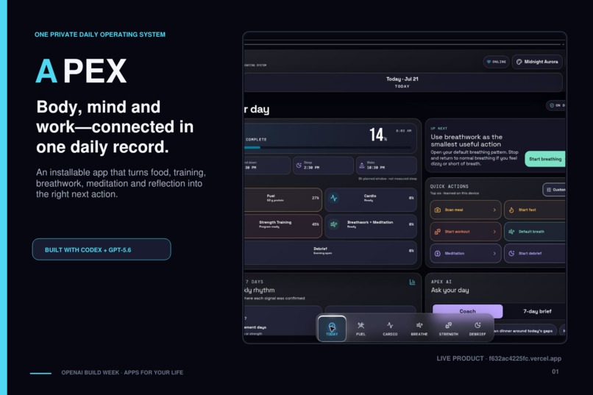This screenshot has height=395, width=593.
Task: Open the Today tab in bottom dock
Action: point(332,329)
